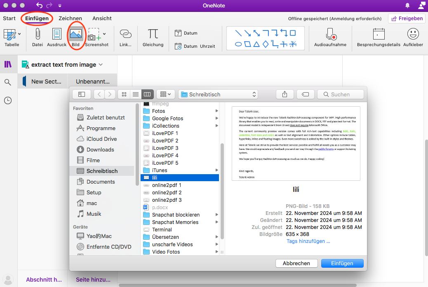Click the Einfügen button in dialog
428x287 pixels.
(x=342, y=263)
